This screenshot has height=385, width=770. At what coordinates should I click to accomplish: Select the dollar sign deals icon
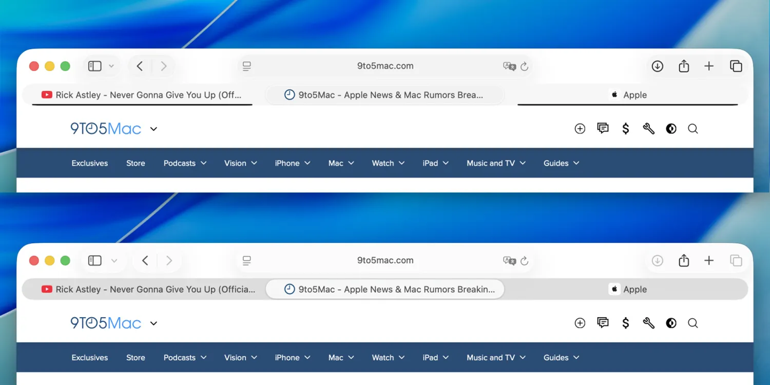[626, 128]
